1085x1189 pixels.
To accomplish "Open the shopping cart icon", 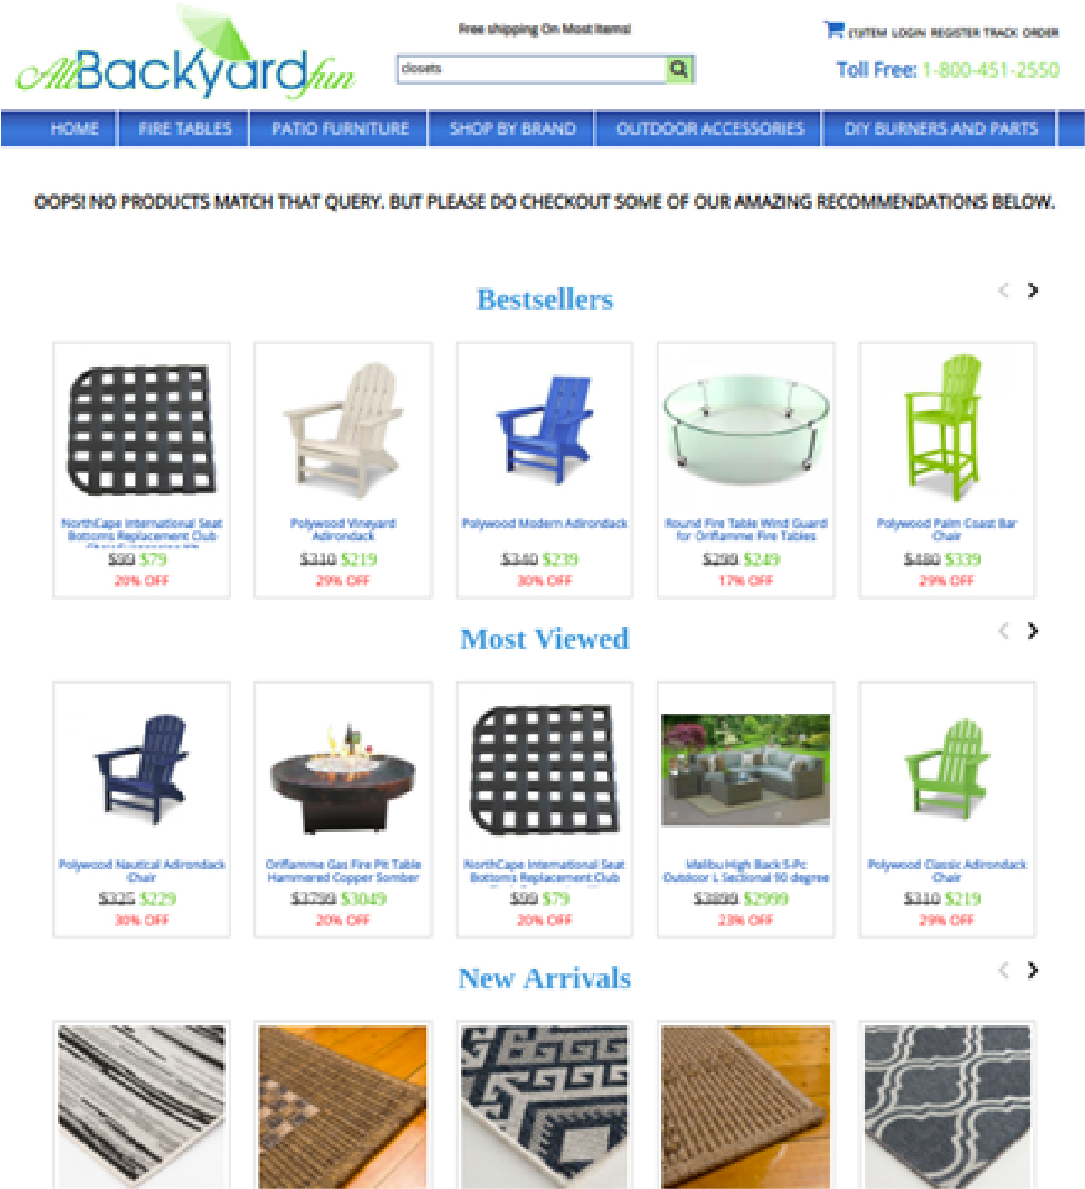I will tap(833, 30).
